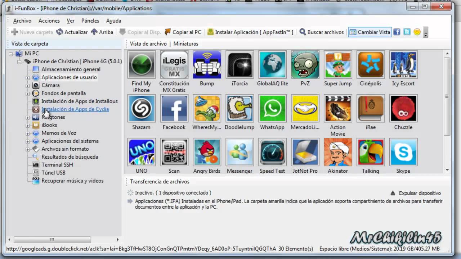Switch to Vista de archivo tab
461x259 pixels.
click(148, 44)
